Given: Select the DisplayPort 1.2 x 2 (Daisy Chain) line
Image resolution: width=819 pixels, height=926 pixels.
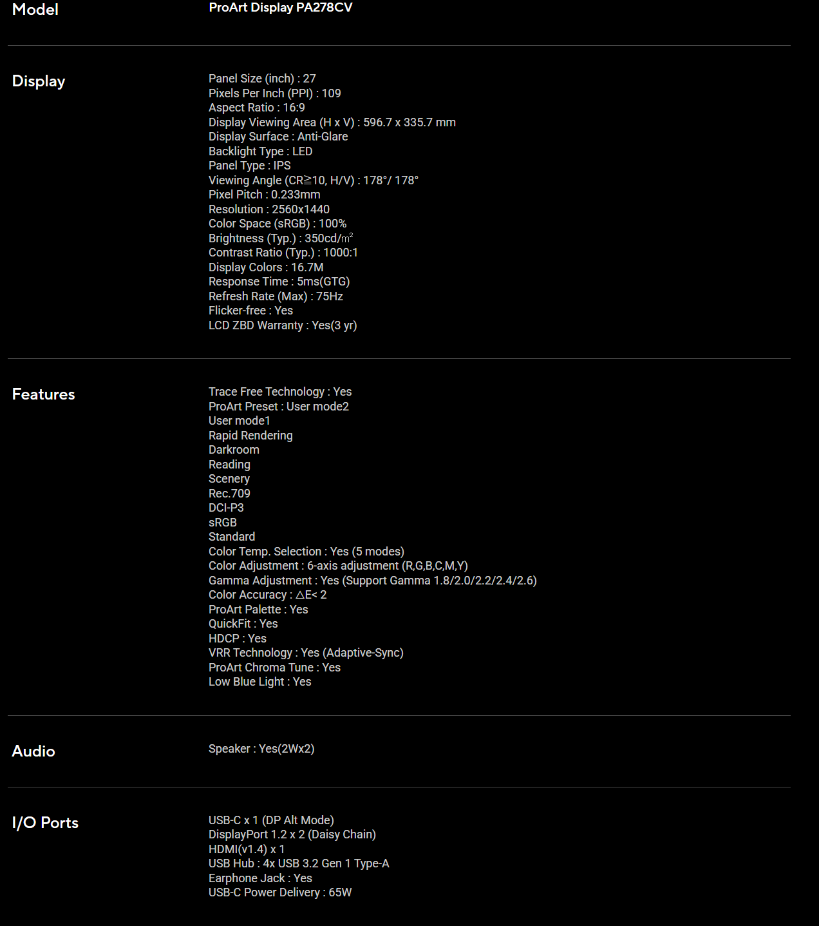Looking at the screenshot, I should pyautogui.click(x=292, y=834).
